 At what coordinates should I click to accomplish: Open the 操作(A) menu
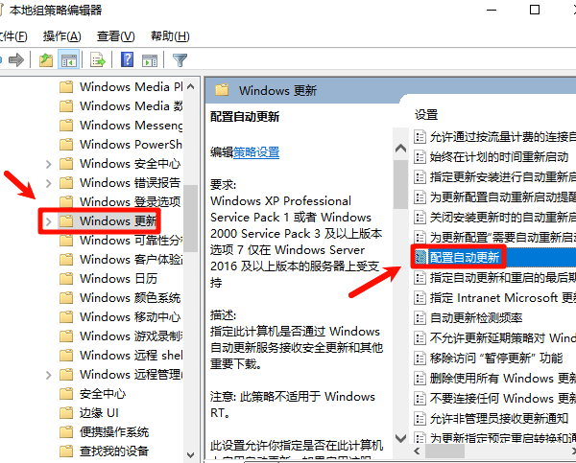[x=62, y=36]
